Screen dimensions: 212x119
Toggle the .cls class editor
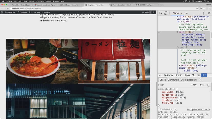201,85
